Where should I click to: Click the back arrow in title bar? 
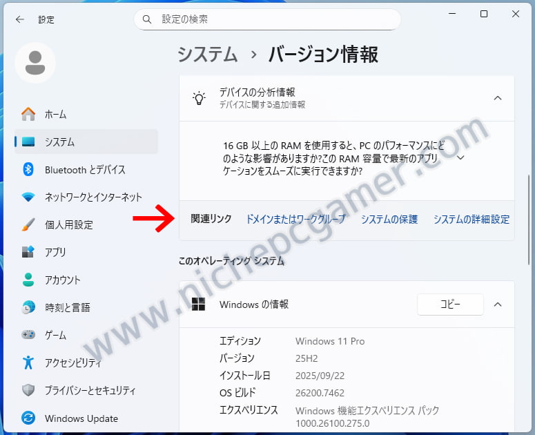tap(19, 19)
